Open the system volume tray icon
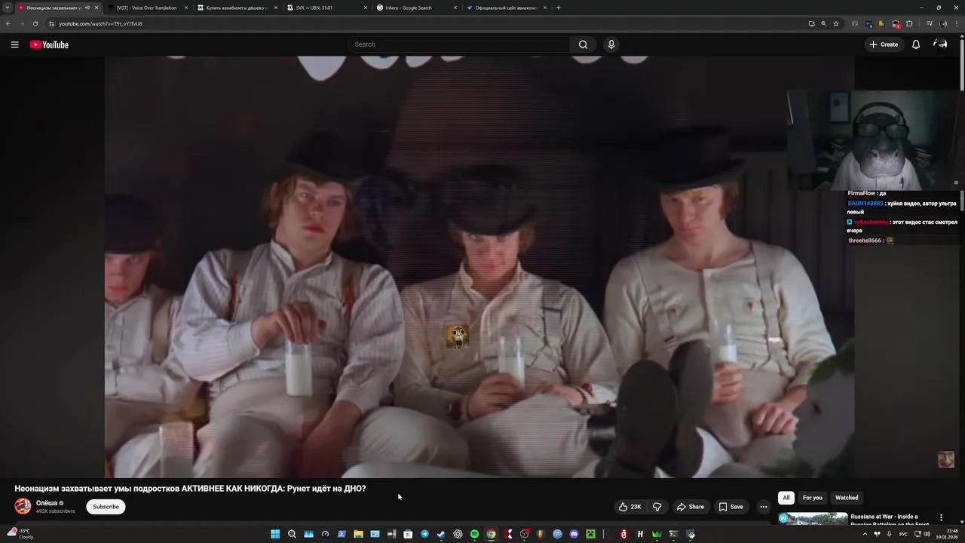 tap(927, 534)
